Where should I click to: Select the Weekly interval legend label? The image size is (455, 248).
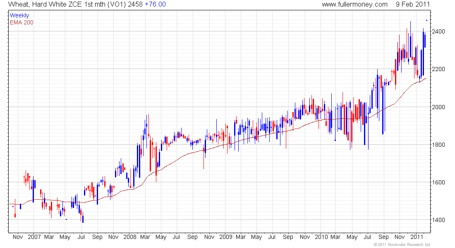click(x=19, y=16)
